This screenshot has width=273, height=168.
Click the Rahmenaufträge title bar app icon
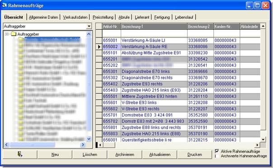pyautogui.click(x=4, y=5)
